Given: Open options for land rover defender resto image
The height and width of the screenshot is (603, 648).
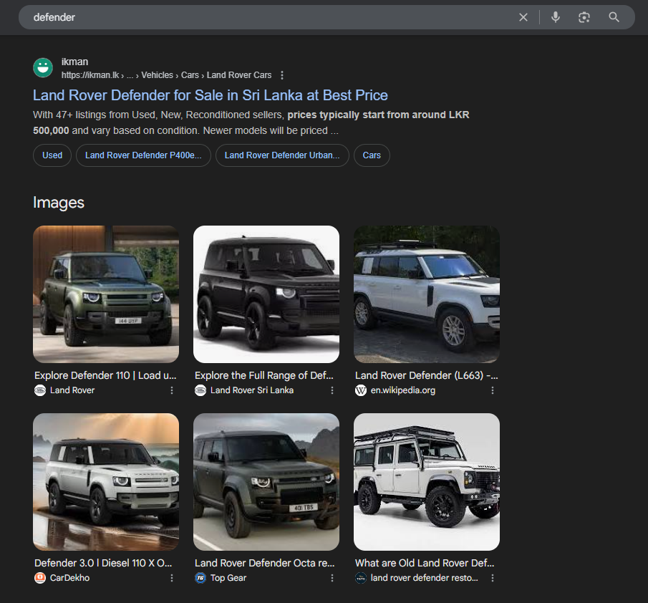Looking at the screenshot, I should 492,578.
